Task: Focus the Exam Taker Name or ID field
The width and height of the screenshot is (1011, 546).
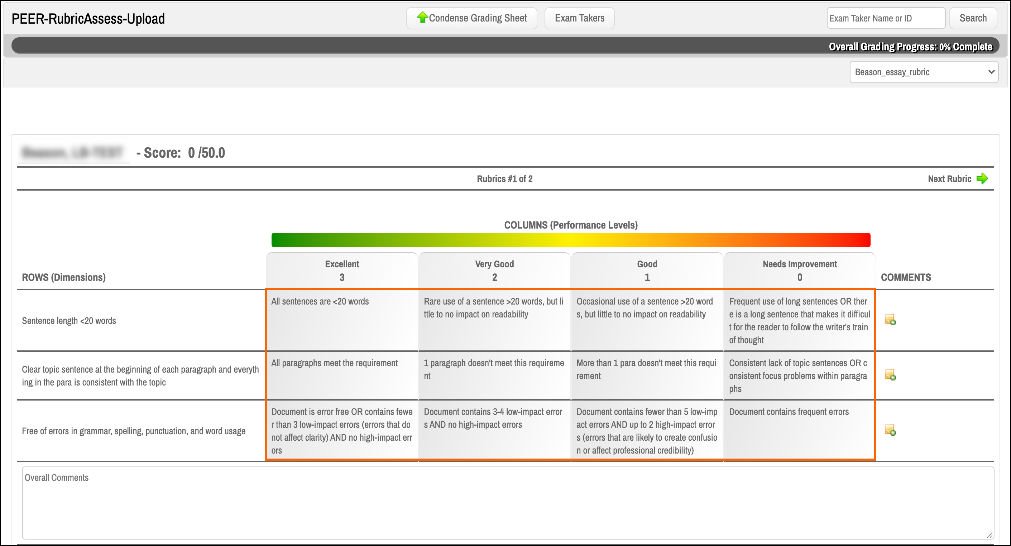Action: [x=885, y=18]
